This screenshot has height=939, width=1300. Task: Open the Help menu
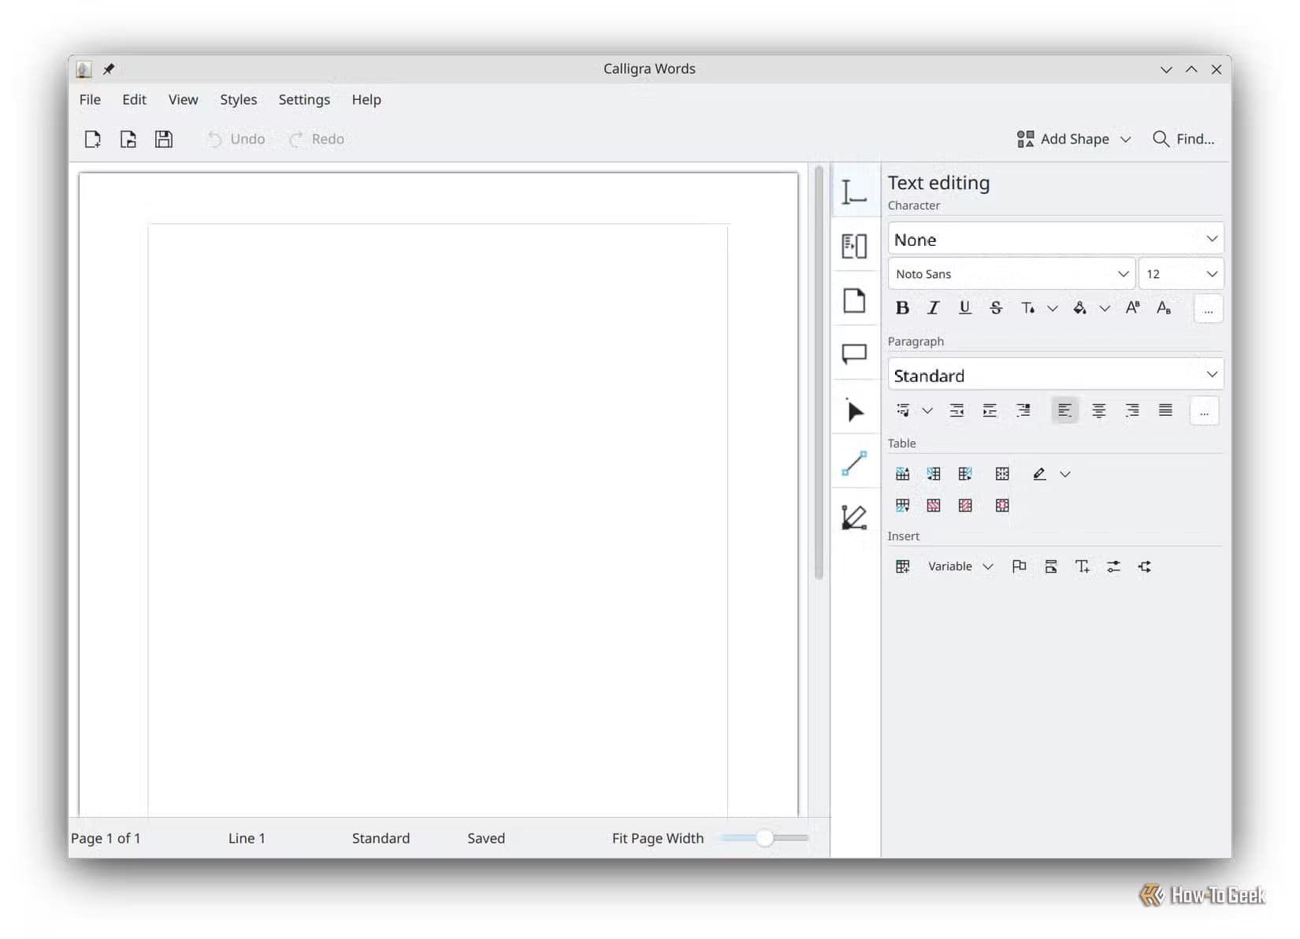(x=366, y=100)
